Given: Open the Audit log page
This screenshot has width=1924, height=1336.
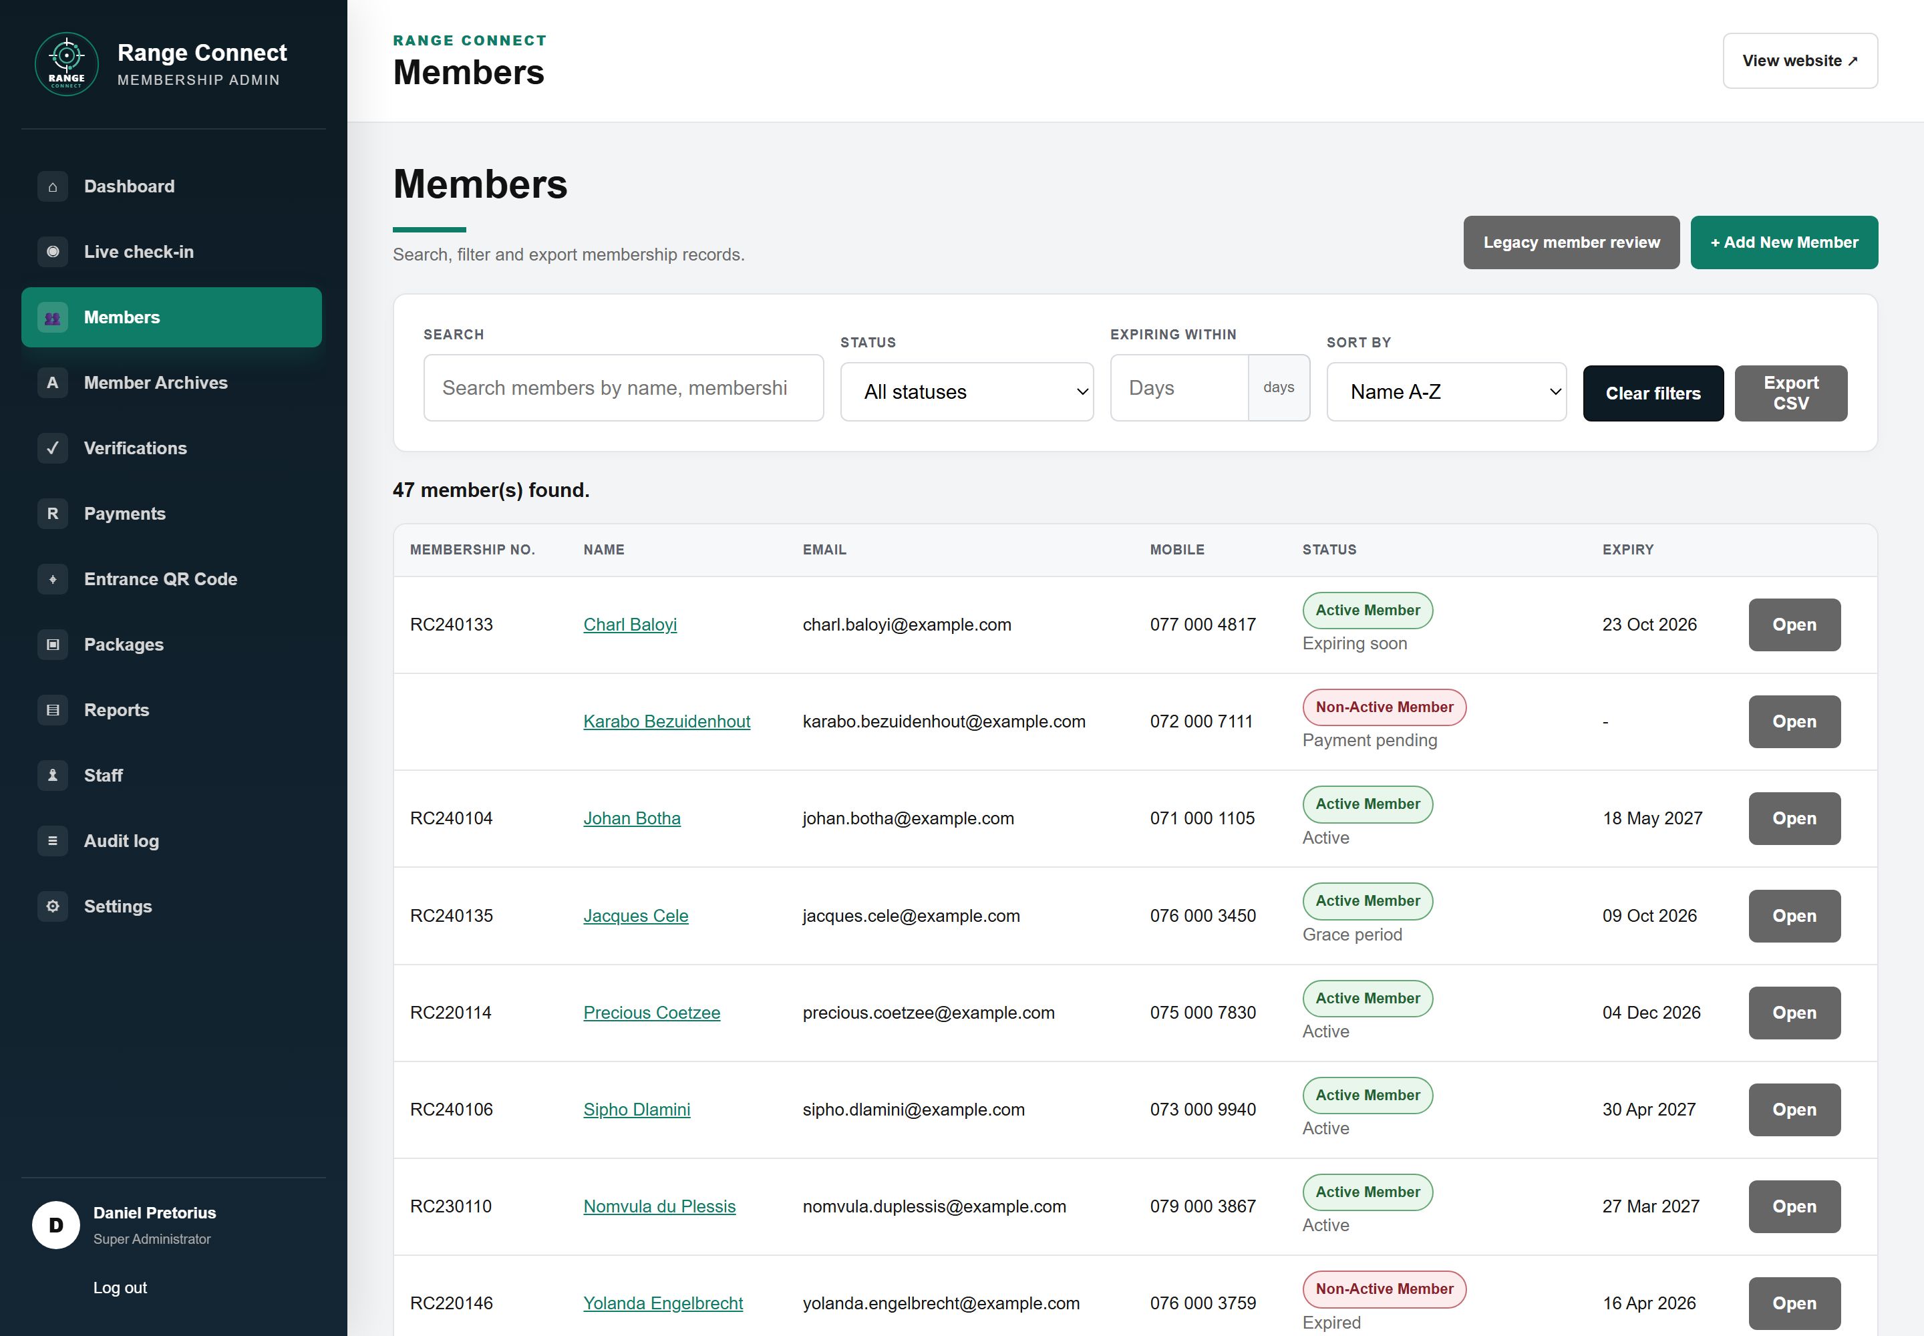Looking at the screenshot, I should [172, 840].
